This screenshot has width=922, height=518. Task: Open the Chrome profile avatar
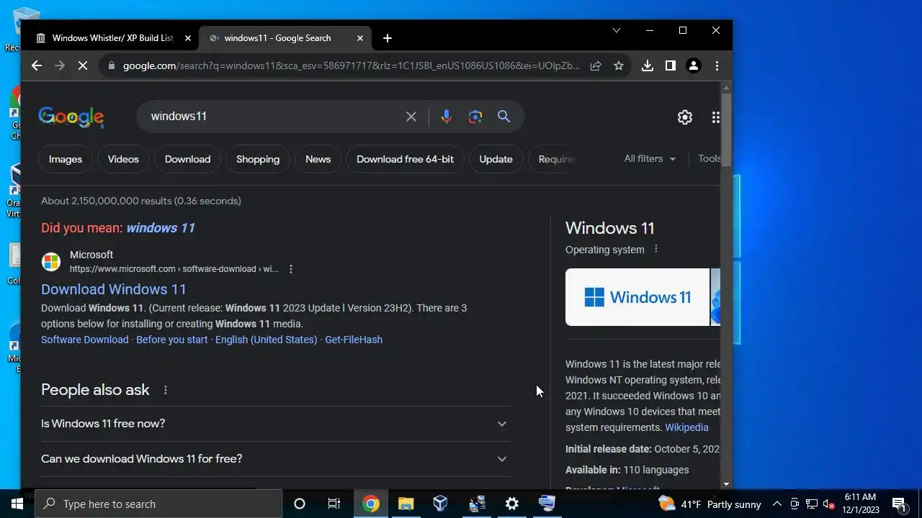pos(694,65)
